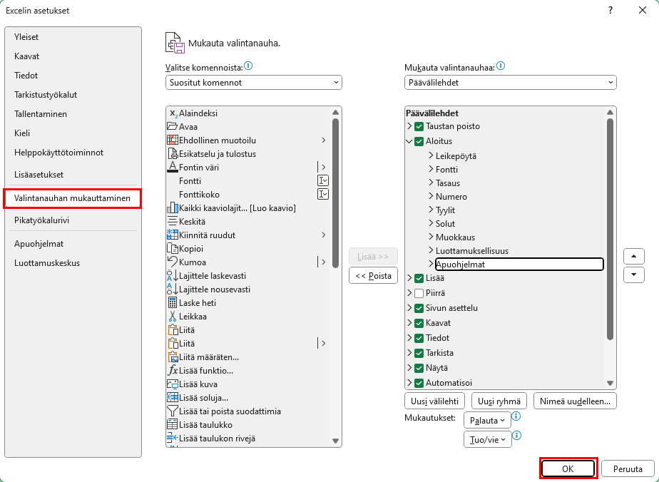Click the Kumoa undo icon
Image resolution: width=659 pixels, height=482 pixels.
click(173, 262)
